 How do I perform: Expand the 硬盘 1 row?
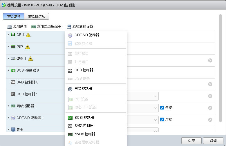pyautogui.click(x=8, y=59)
